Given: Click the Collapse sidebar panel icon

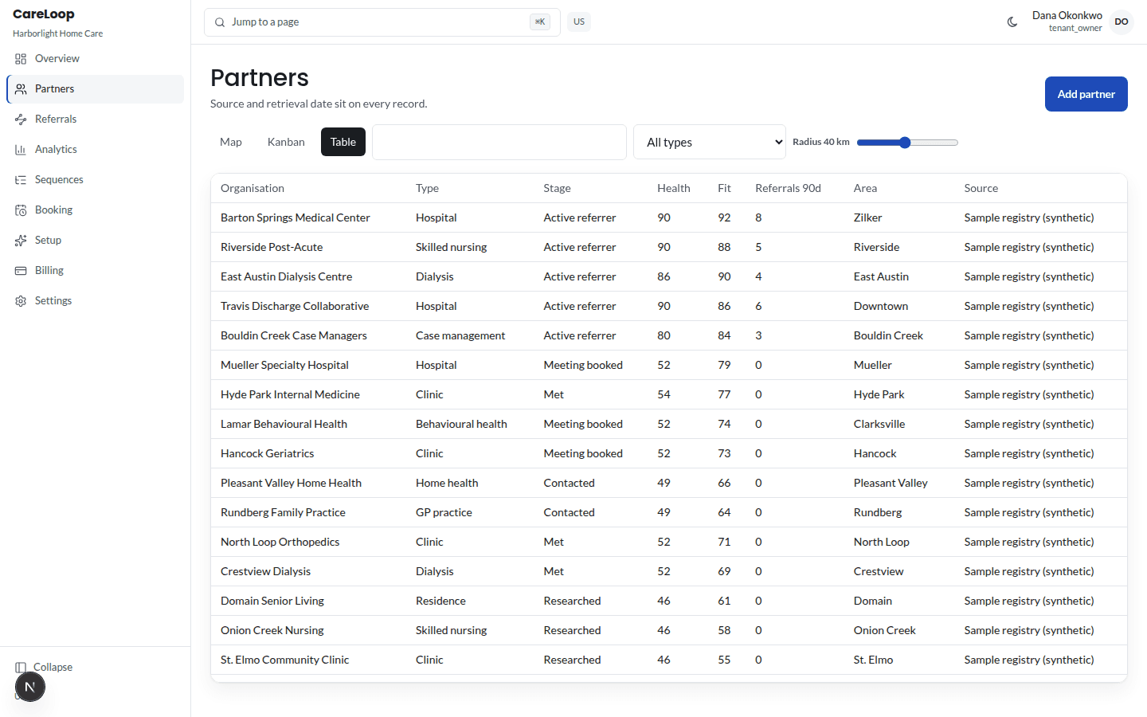Looking at the screenshot, I should [x=21, y=668].
